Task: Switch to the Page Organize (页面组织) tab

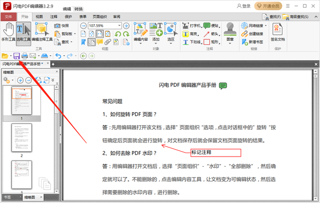Action: 100,16
